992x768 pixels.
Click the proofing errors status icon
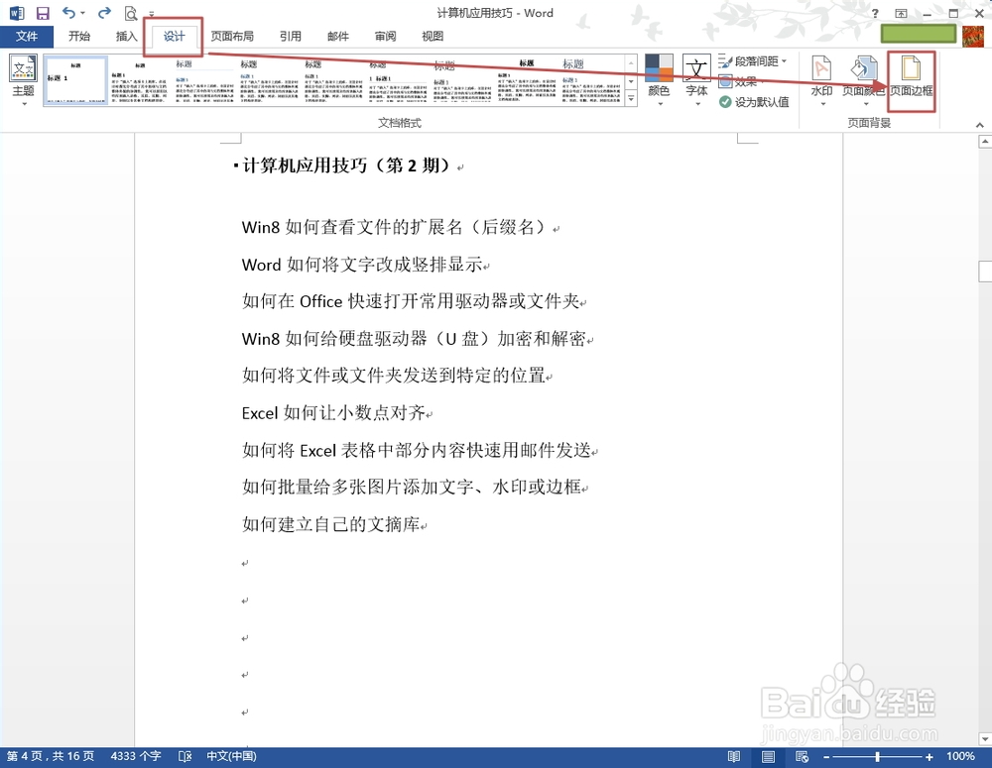(185, 756)
